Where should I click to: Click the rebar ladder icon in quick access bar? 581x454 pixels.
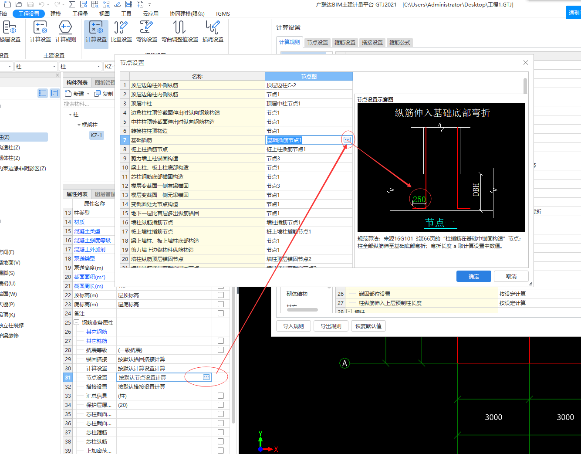(x=128, y=4)
